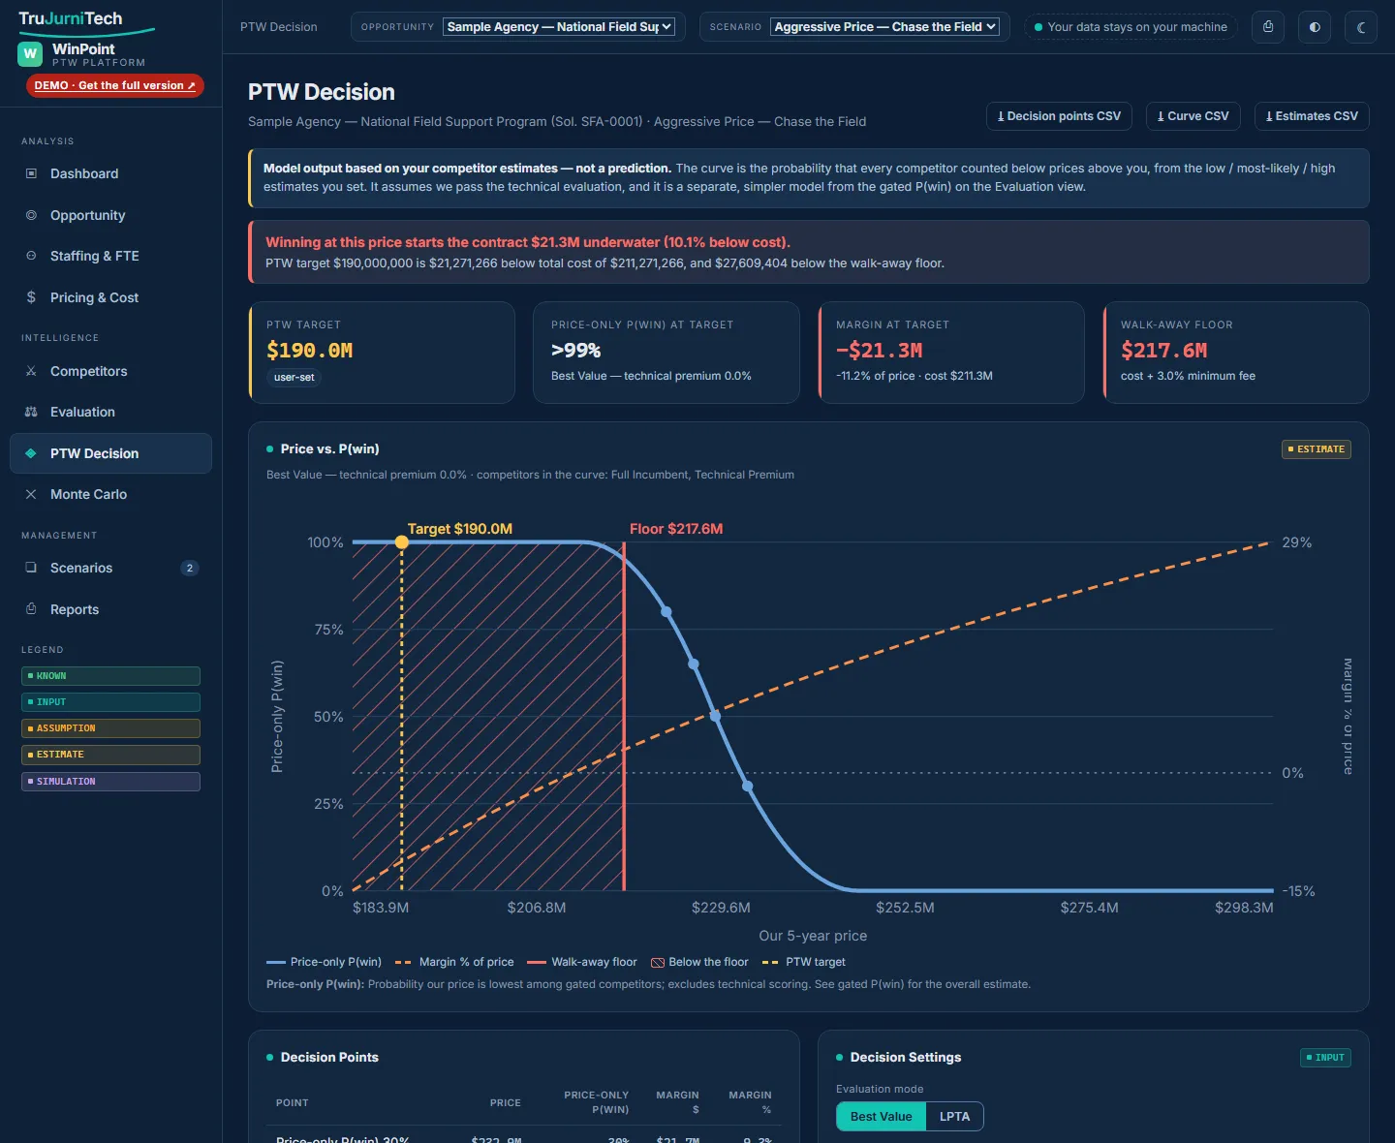Click the KNOWN legend tag
Screen dimensions: 1395x1143
(x=110, y=676)
